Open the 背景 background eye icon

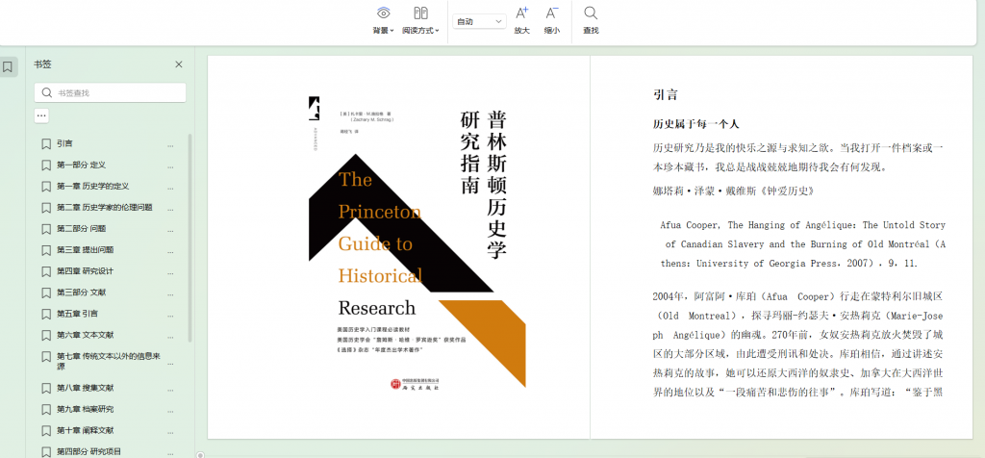tap(383, 13)
